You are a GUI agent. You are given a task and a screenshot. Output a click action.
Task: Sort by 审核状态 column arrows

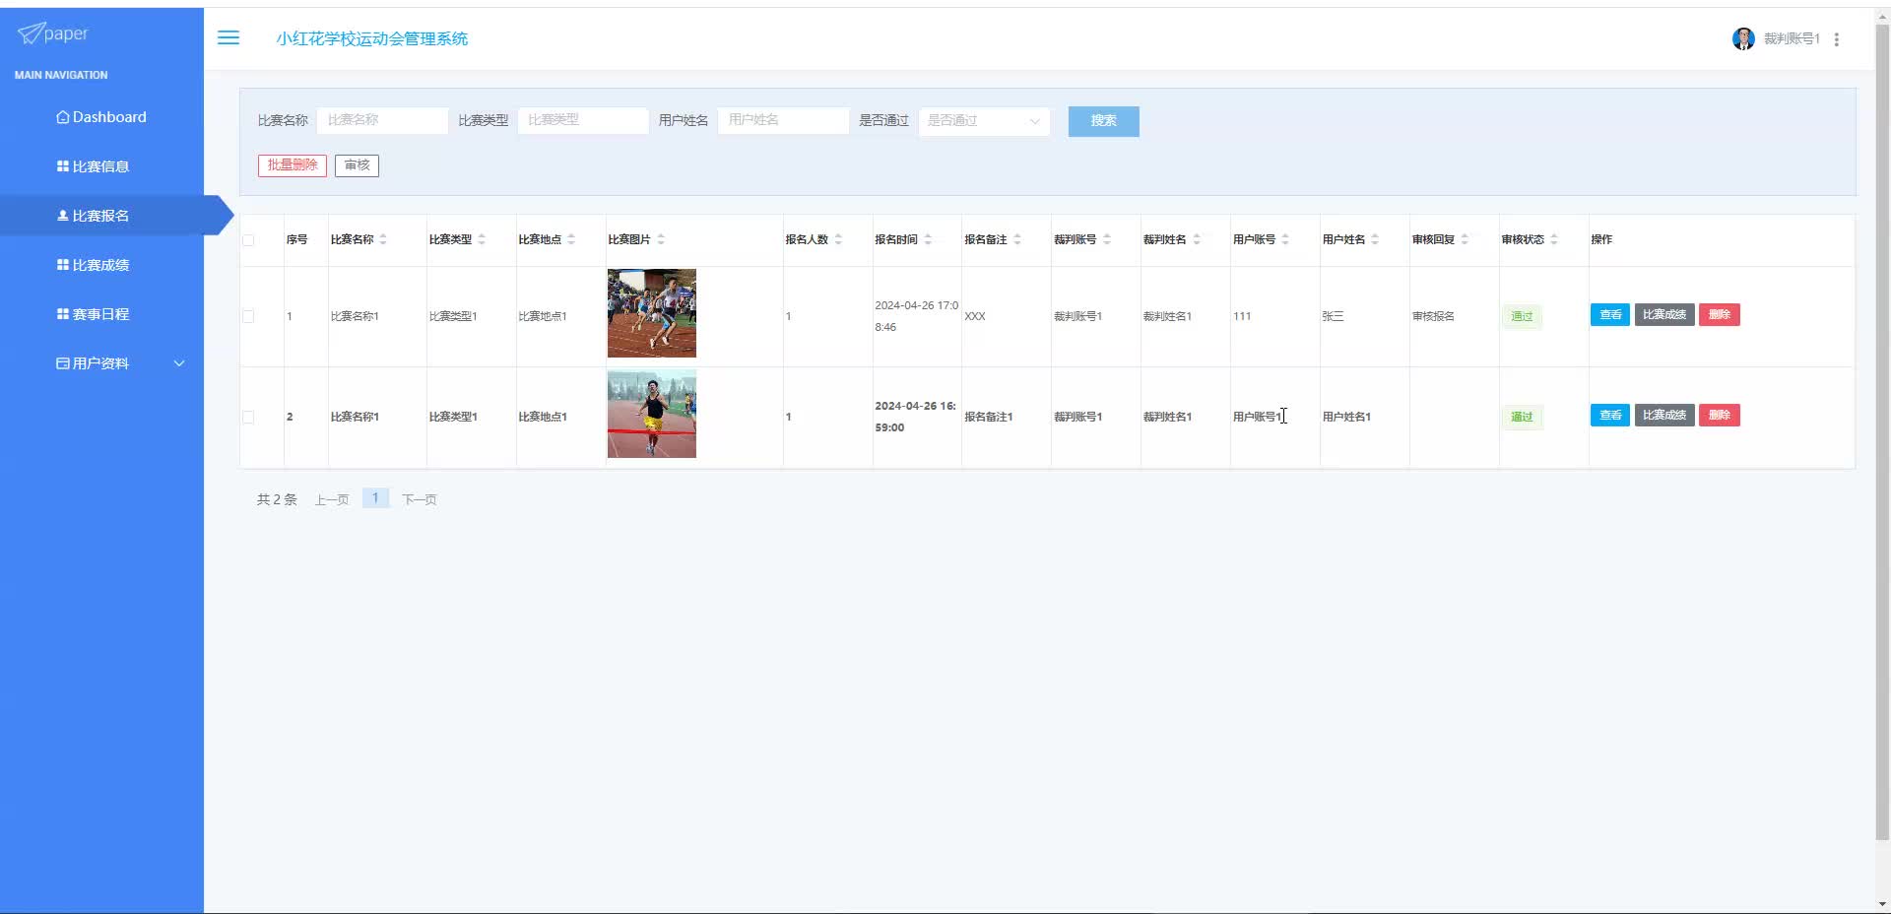(1554, 239)
